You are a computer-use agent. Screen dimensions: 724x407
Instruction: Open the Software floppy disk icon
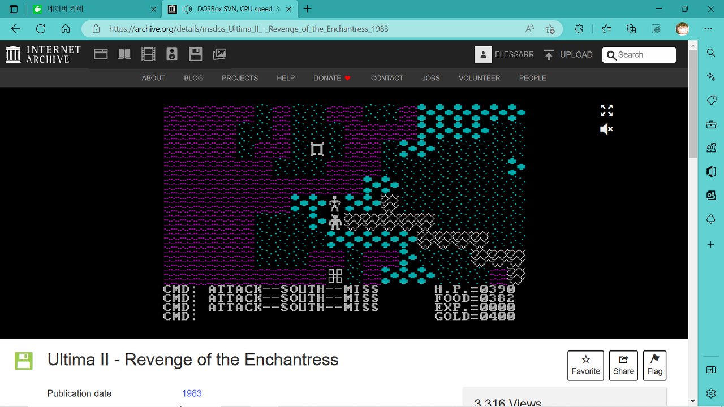196,54
